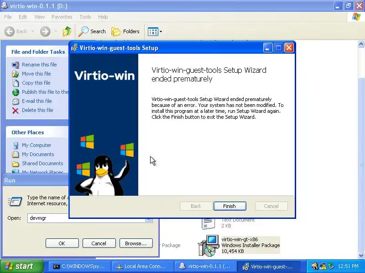Open the Help menu in Explorer
The height and width of the screenshot is (273, 365).
(103, 17)
